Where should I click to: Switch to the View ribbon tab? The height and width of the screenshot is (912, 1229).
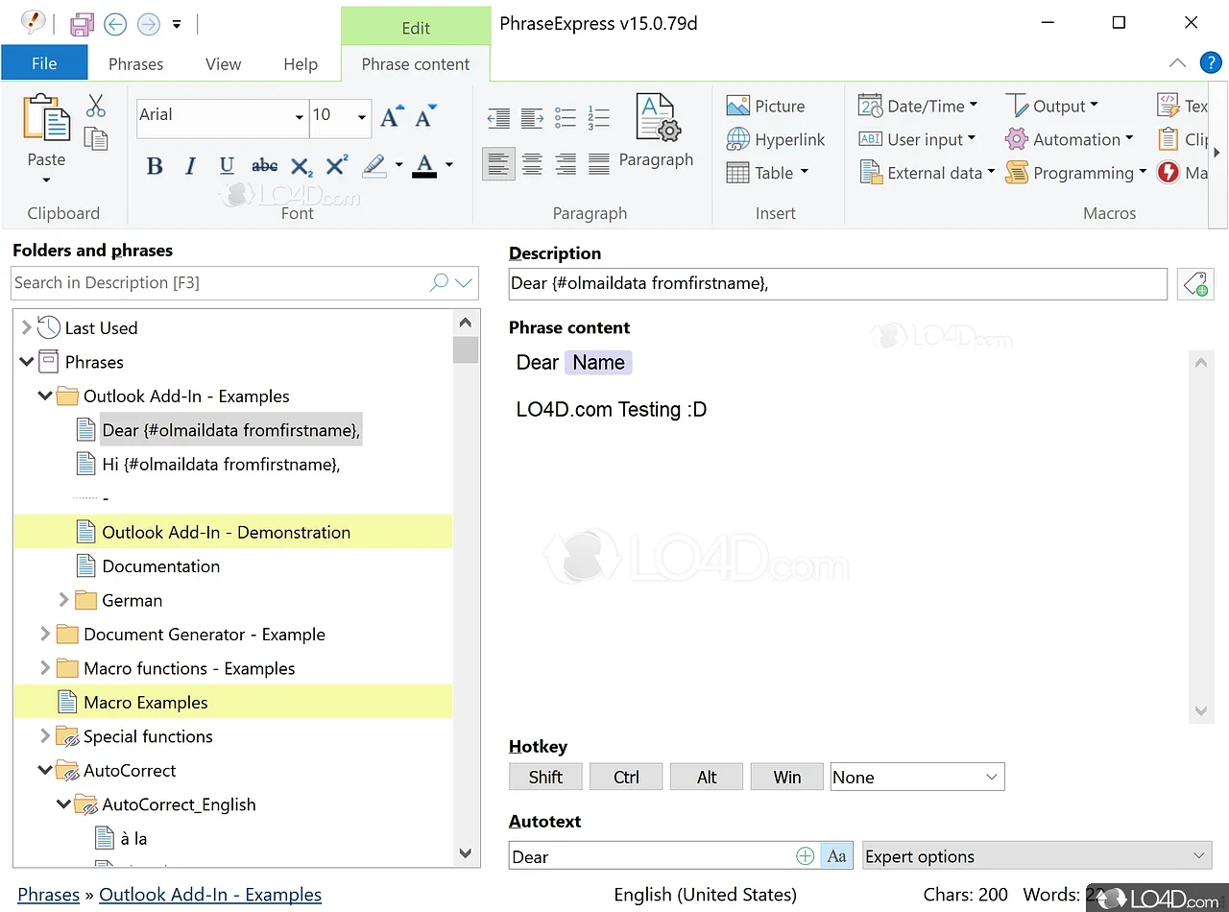click(x=223, y=64)
